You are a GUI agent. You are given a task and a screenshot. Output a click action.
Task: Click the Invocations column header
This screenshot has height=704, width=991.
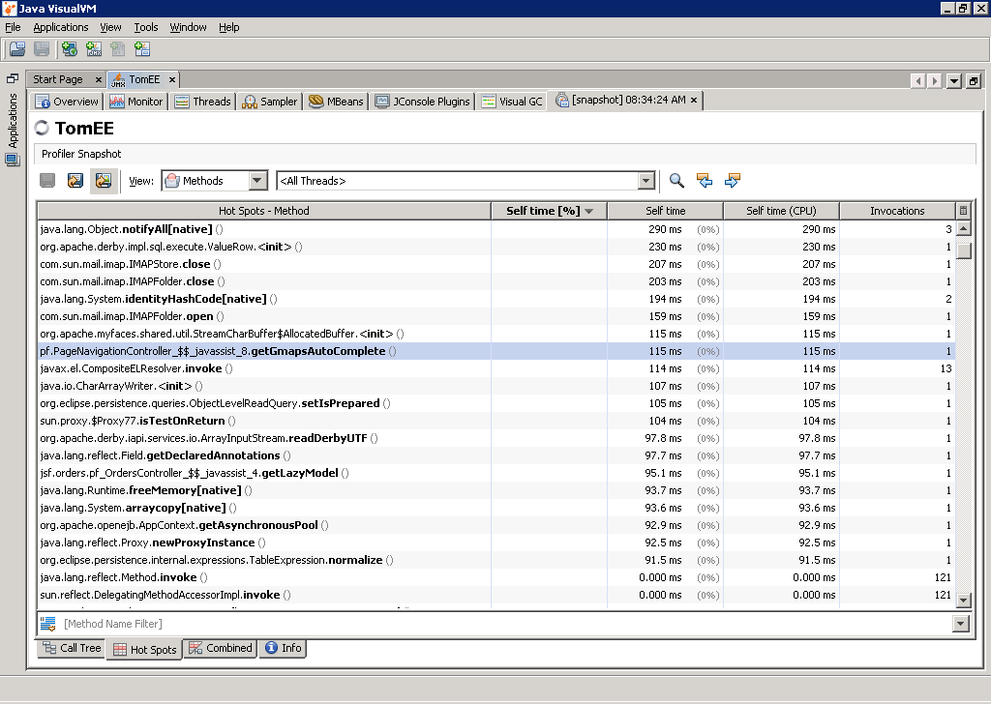coord(897,211)
